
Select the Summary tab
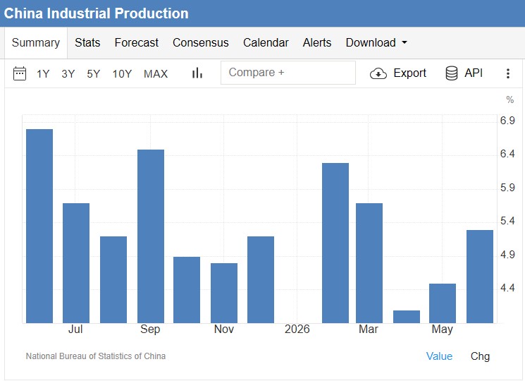click(36, 42)
